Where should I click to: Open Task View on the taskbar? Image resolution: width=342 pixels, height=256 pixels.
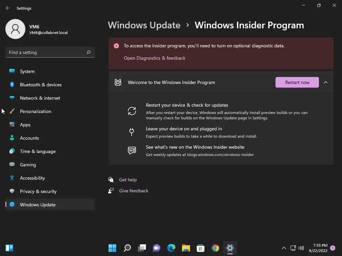point(142,248)
